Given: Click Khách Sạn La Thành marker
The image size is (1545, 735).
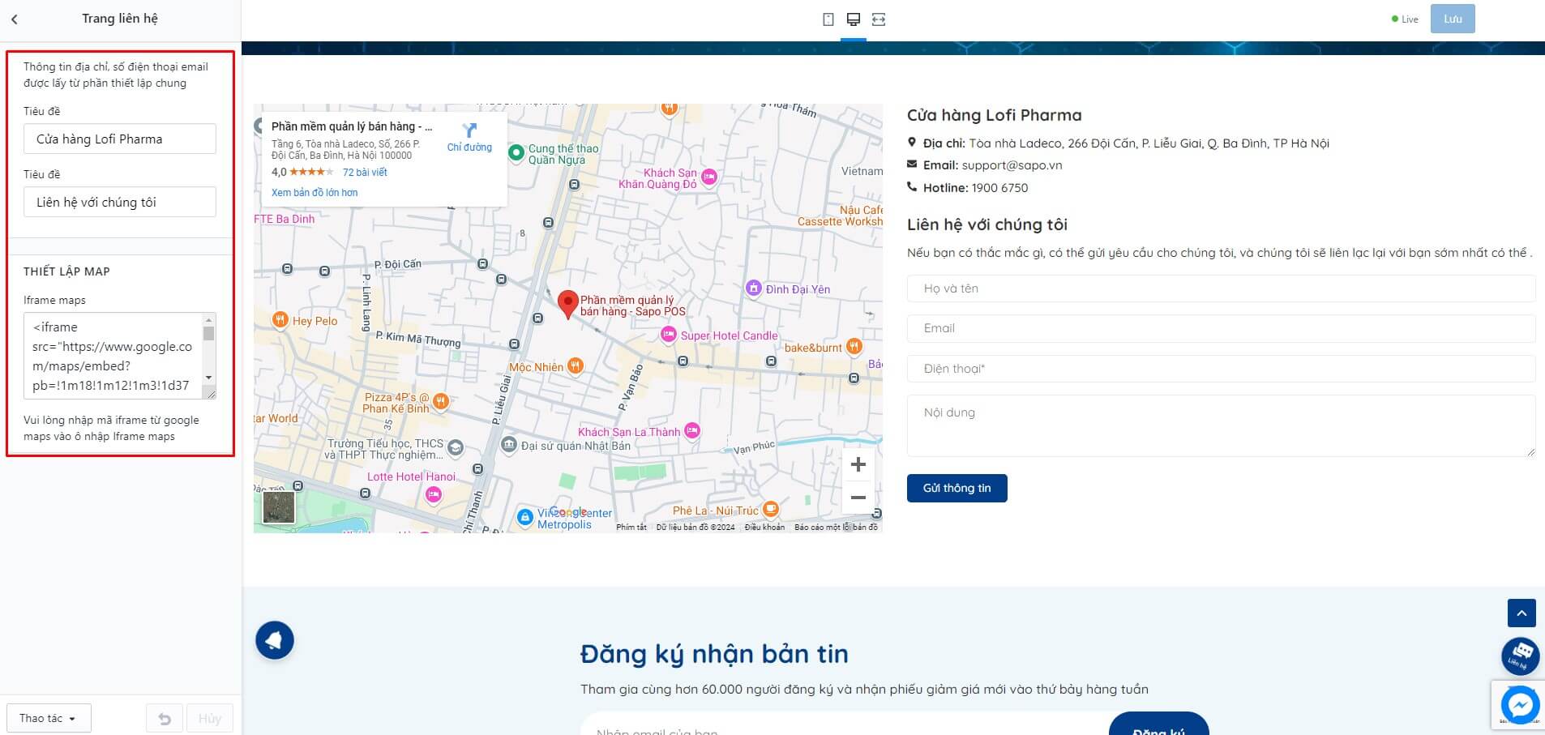Looking at the screenshot, I should coord(691,431).
